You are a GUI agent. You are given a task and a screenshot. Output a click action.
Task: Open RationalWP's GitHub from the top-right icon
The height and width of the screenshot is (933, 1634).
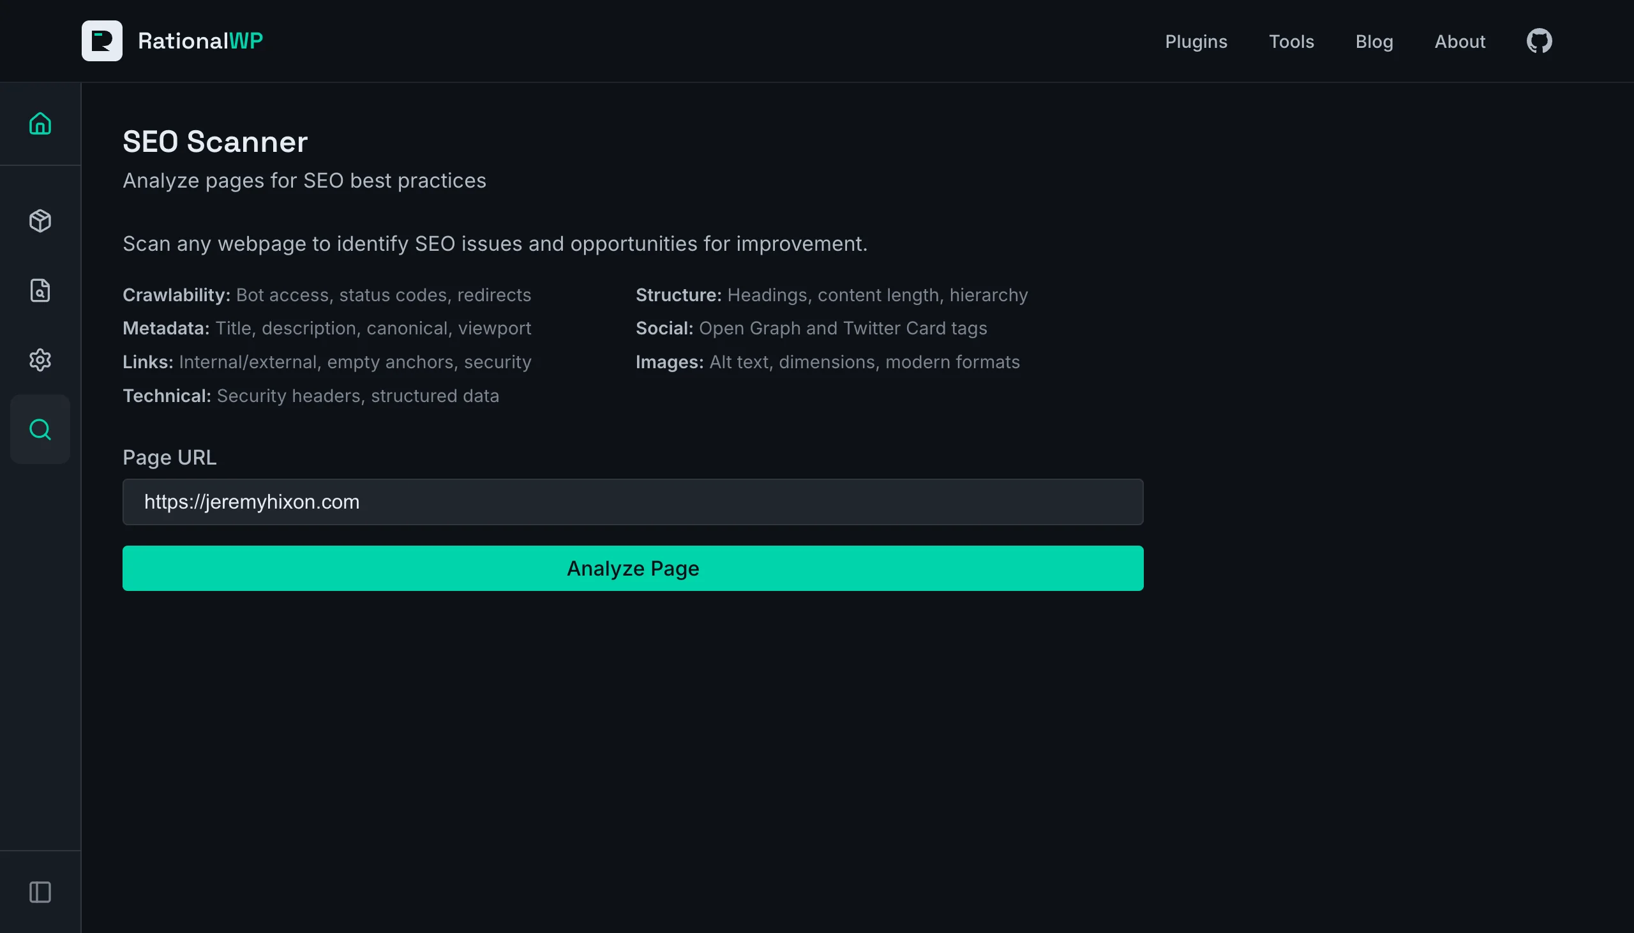coord(1538,40)
